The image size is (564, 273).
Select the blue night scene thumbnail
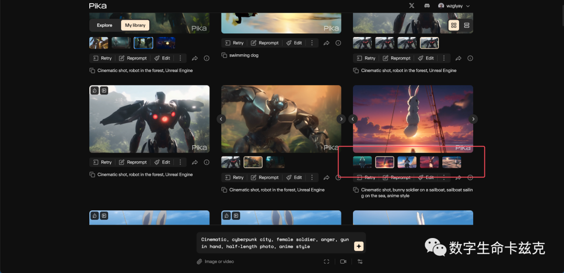166,43
